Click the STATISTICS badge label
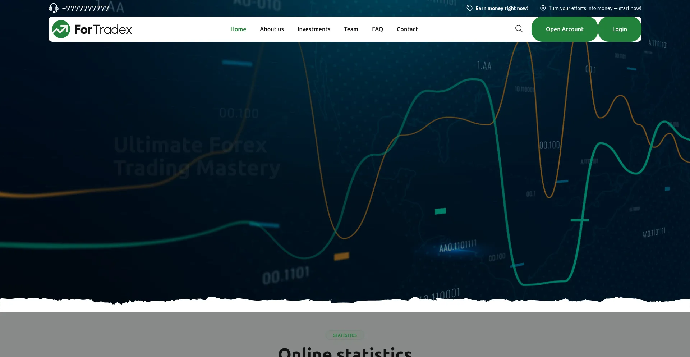Image resolution: width=690 pixels, height=357 pixels. tap(345, 335)
